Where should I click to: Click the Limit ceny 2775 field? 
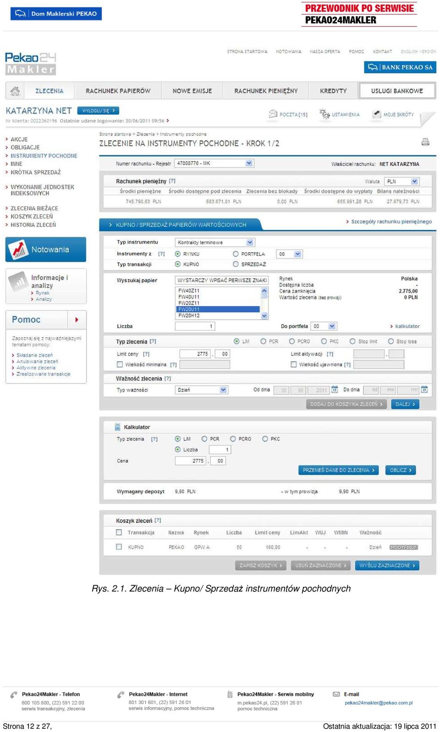click(x=195, y=354)
